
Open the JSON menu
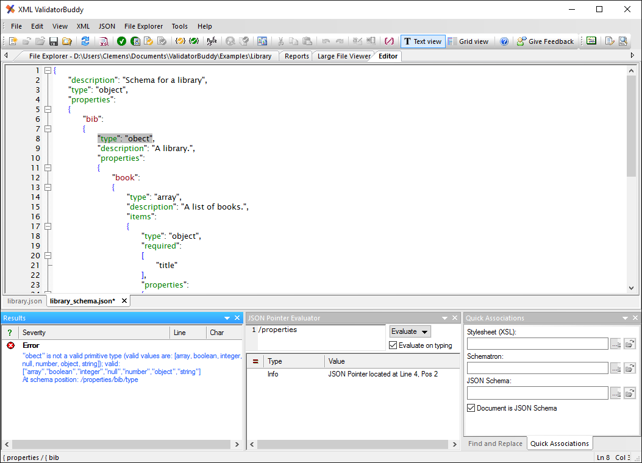pos(107,26)
